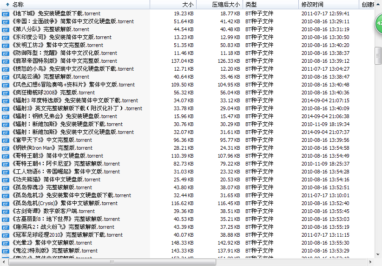This screenshot has width=382, height=266.
Task: Click size value 82.73 KB
Action: pos(184,164)
